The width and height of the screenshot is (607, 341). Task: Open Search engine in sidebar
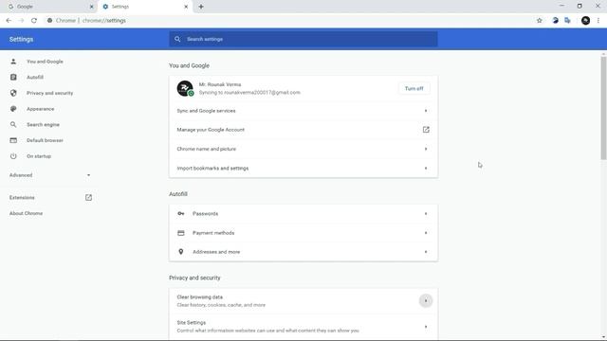tap(43, 125)
